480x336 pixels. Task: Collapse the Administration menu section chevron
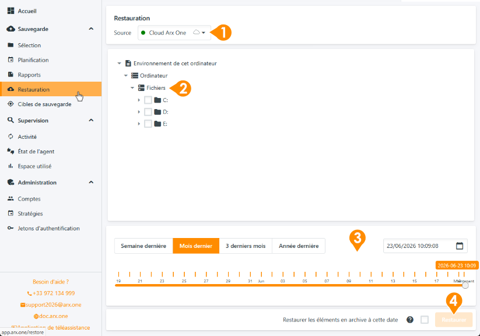click(91, 182)
